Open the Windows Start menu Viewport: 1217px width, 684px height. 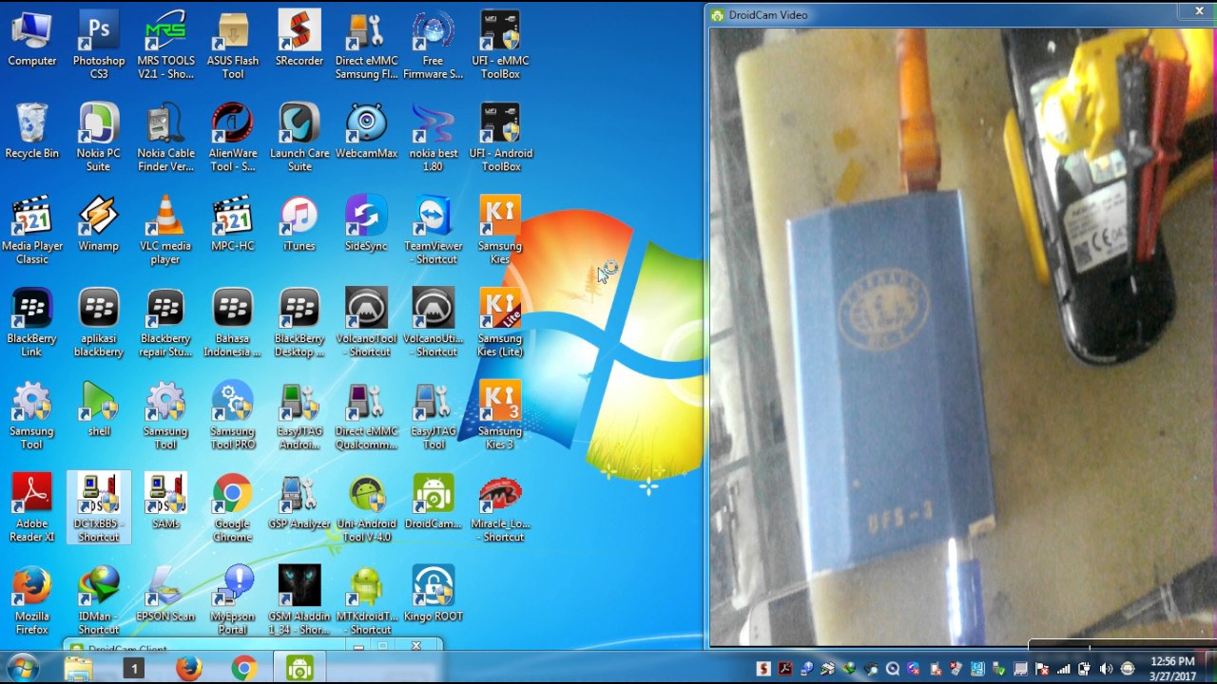coord(21,669)
